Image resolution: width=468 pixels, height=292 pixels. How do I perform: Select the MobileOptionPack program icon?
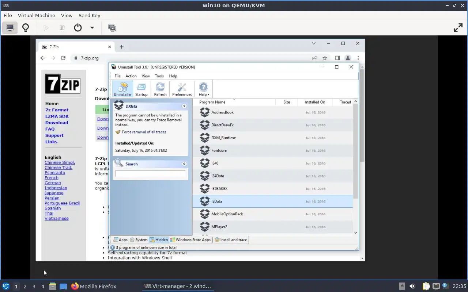pos(205,214)
